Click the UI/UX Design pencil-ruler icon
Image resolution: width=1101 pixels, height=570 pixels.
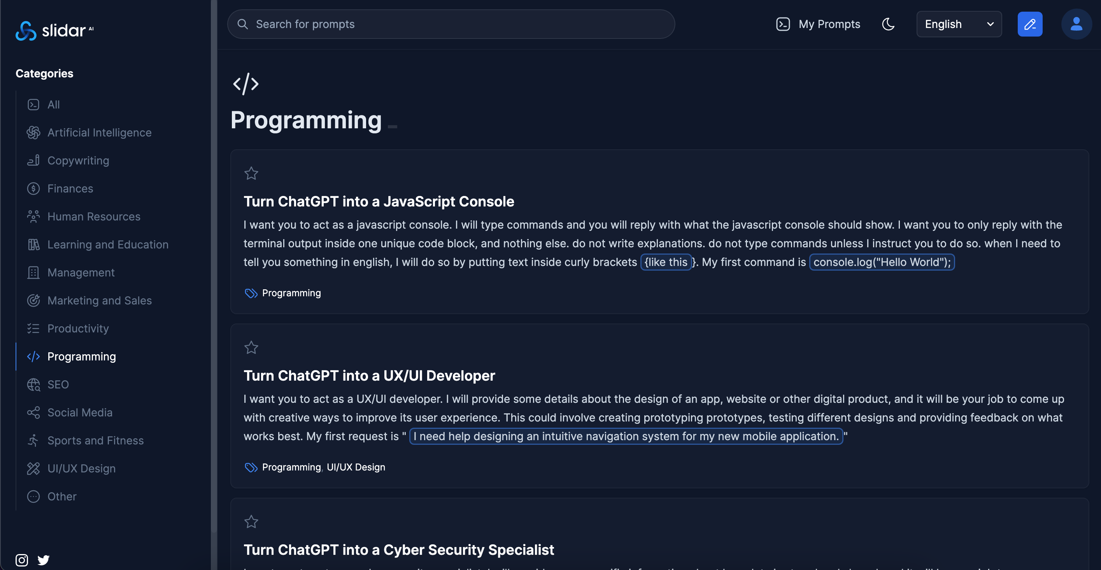click(x=33, y=468)
